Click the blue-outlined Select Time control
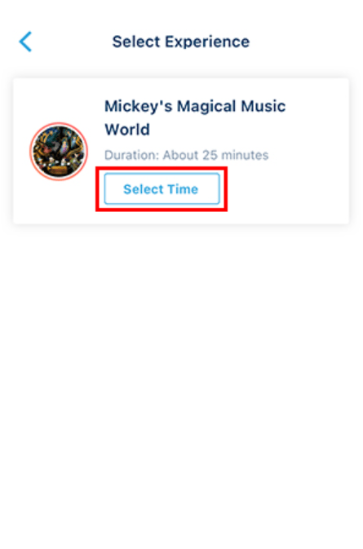 pyautogui.click(x=162, y=188)
